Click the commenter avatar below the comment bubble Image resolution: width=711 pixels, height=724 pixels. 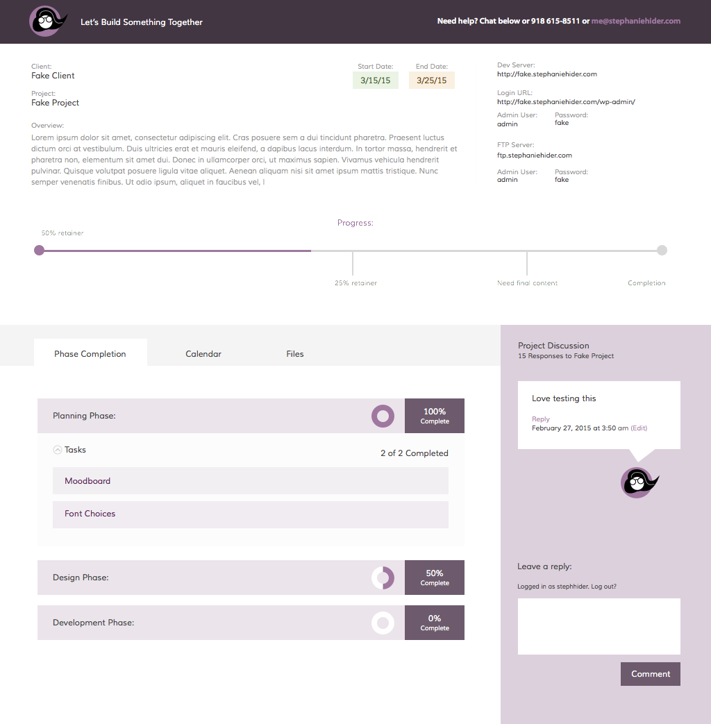pyautogui.click(x=637, y=482)
